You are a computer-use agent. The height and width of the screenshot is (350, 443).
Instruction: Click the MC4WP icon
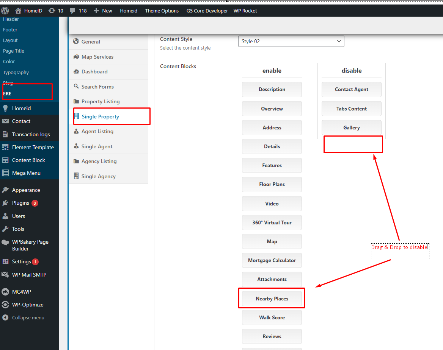[5, 292]
